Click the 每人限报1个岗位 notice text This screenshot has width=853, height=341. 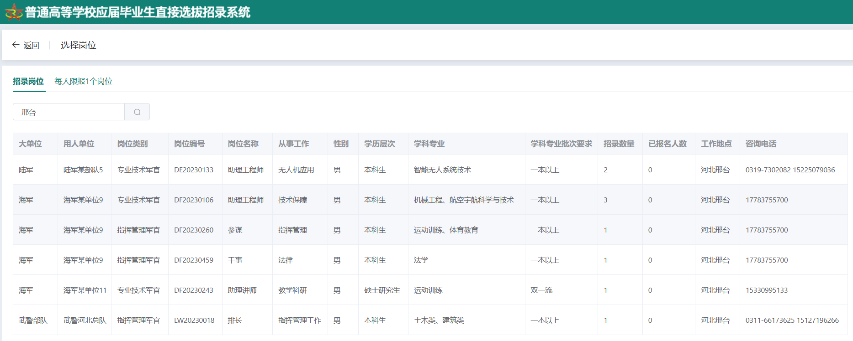(x=84, y=81)
